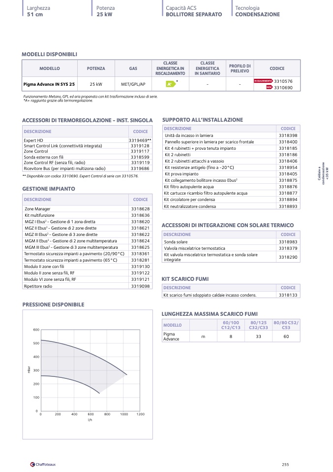Select product code 3310690
333x472 pixels.
(283, 87)
